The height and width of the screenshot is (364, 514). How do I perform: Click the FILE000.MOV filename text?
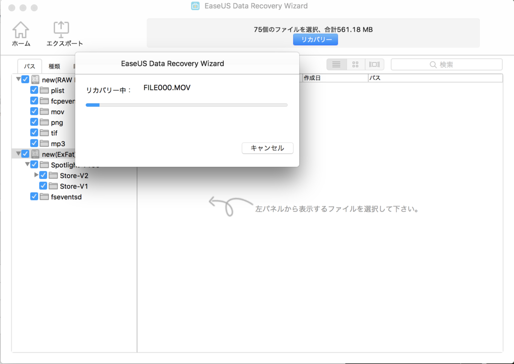[x=167, y=88]
